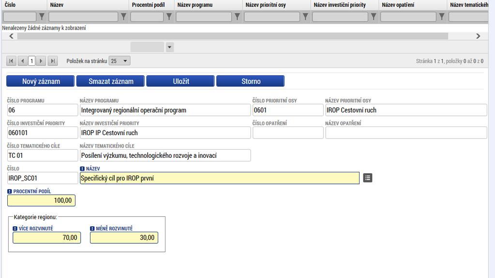Screen dimensions: 495x278
Task: Open the Položek na stránku dropdown showing 25
Action: click(x=120, y=61)
